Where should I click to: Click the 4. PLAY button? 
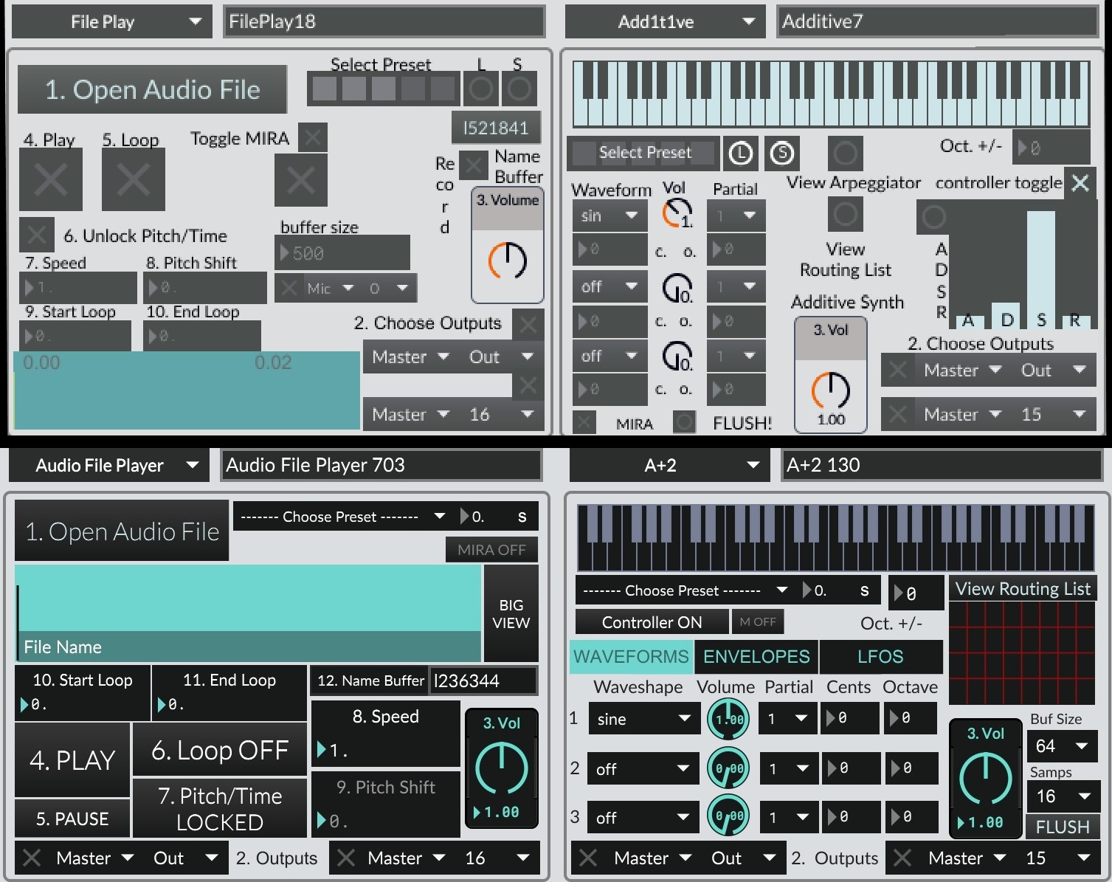(x=72, y=760)
